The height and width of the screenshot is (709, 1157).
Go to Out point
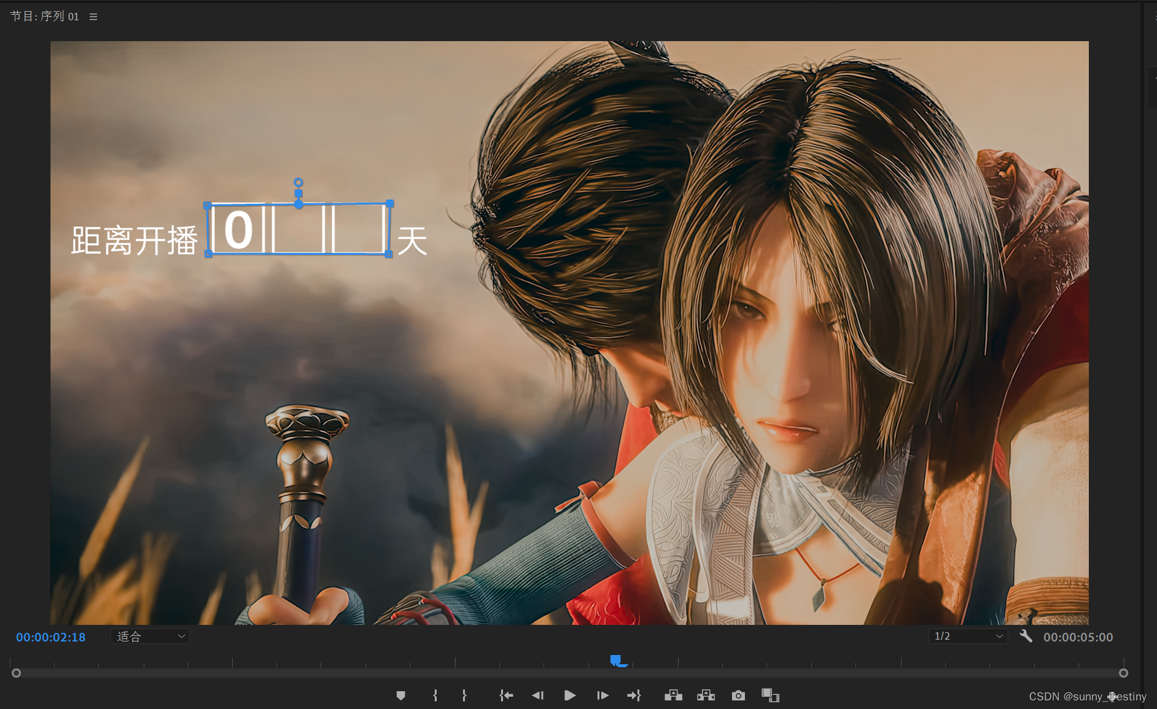pyautogui.click(x=634, y=695)
